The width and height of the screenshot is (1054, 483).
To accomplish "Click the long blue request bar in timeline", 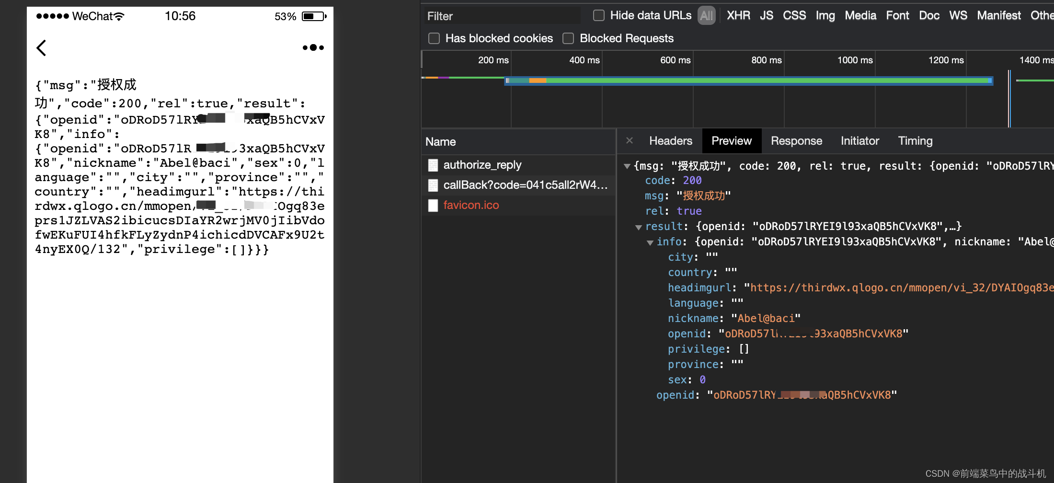I will tap(748, 81).
